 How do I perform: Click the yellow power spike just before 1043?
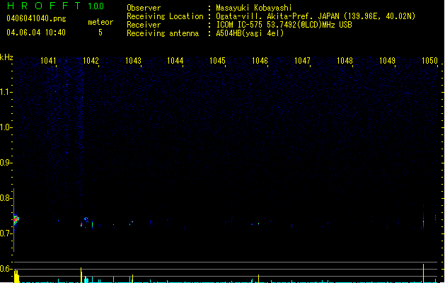click(132, 279)
